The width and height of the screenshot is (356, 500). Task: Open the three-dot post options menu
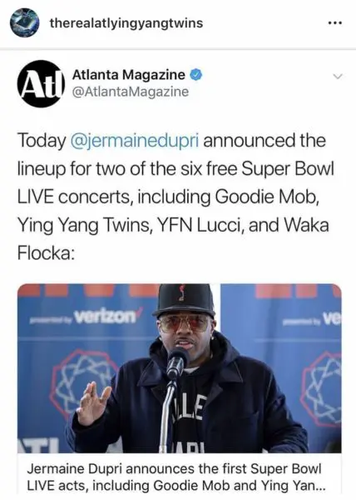pyautogui.click(x=336, y=23)
